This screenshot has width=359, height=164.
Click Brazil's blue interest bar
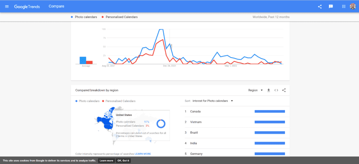(x=270, y=133)
